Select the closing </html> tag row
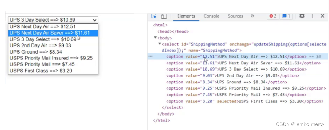The height and width of the screenshot is (130, 329). [161, 120]
